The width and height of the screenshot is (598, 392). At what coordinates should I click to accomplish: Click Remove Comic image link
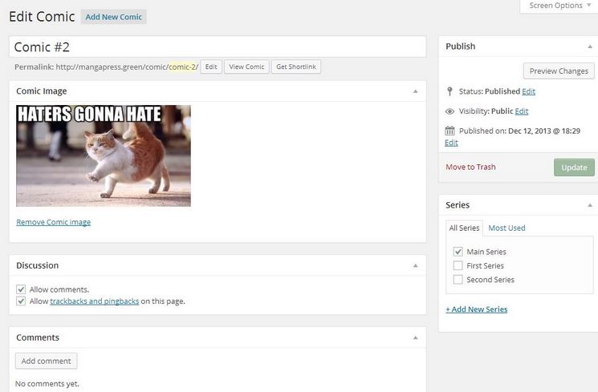(x=54, y=222)
